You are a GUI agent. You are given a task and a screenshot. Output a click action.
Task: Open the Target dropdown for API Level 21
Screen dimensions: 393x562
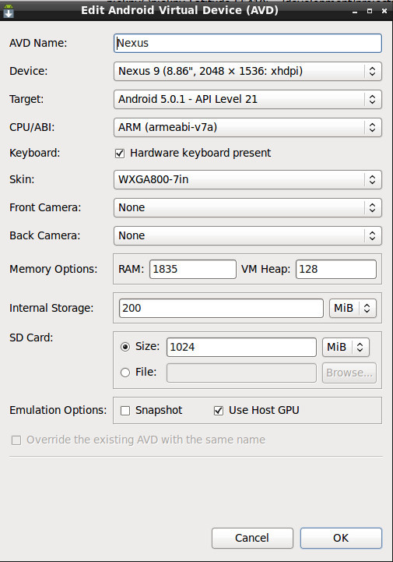pyautogui.click(x=247, y=99)
